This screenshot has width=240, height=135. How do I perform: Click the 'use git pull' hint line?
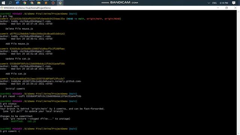tap(33, 111)
